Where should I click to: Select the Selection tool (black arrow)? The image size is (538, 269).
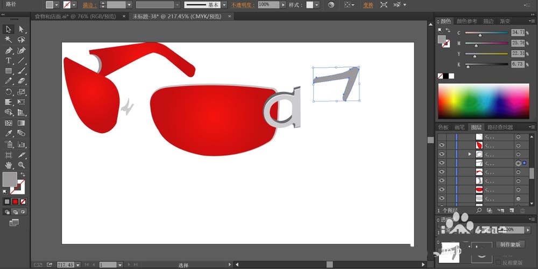pos(9,30)
